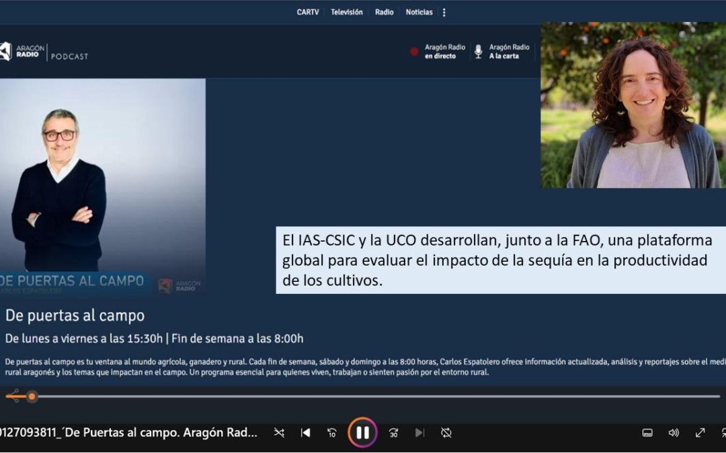The width and height of the screenshot is (726, 453).
Task: Skip back 10 seconds
Action: [x=332, y=433]
